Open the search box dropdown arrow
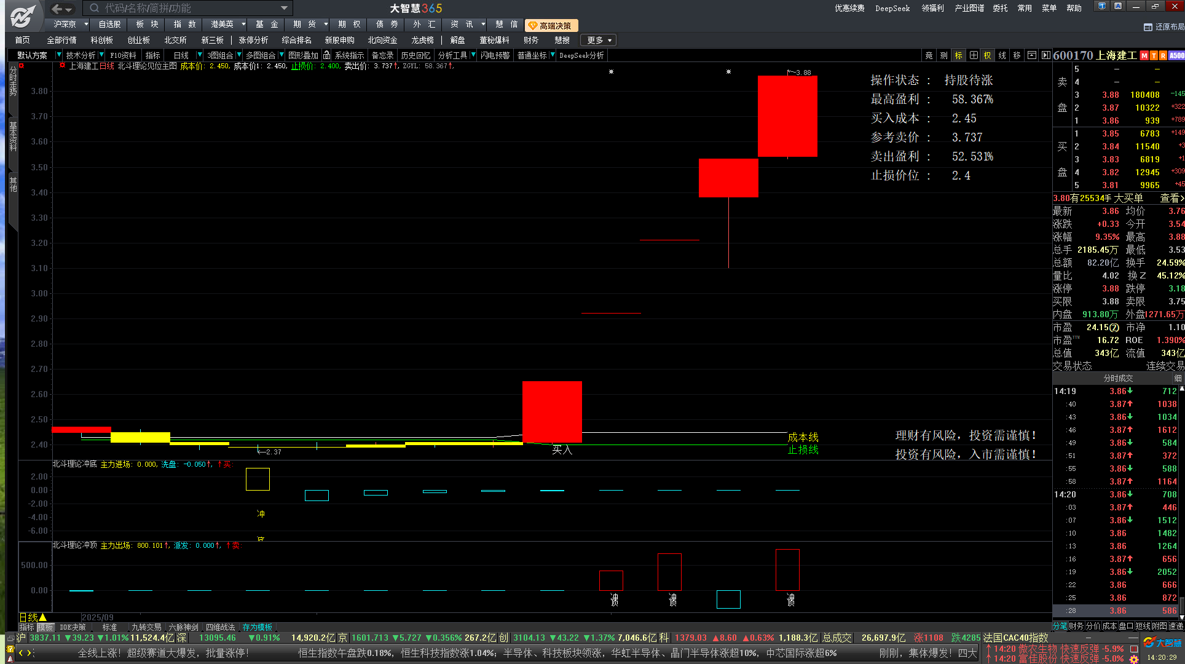The width and height of the screenshot is (1185, 664). [x=284, y=8]
